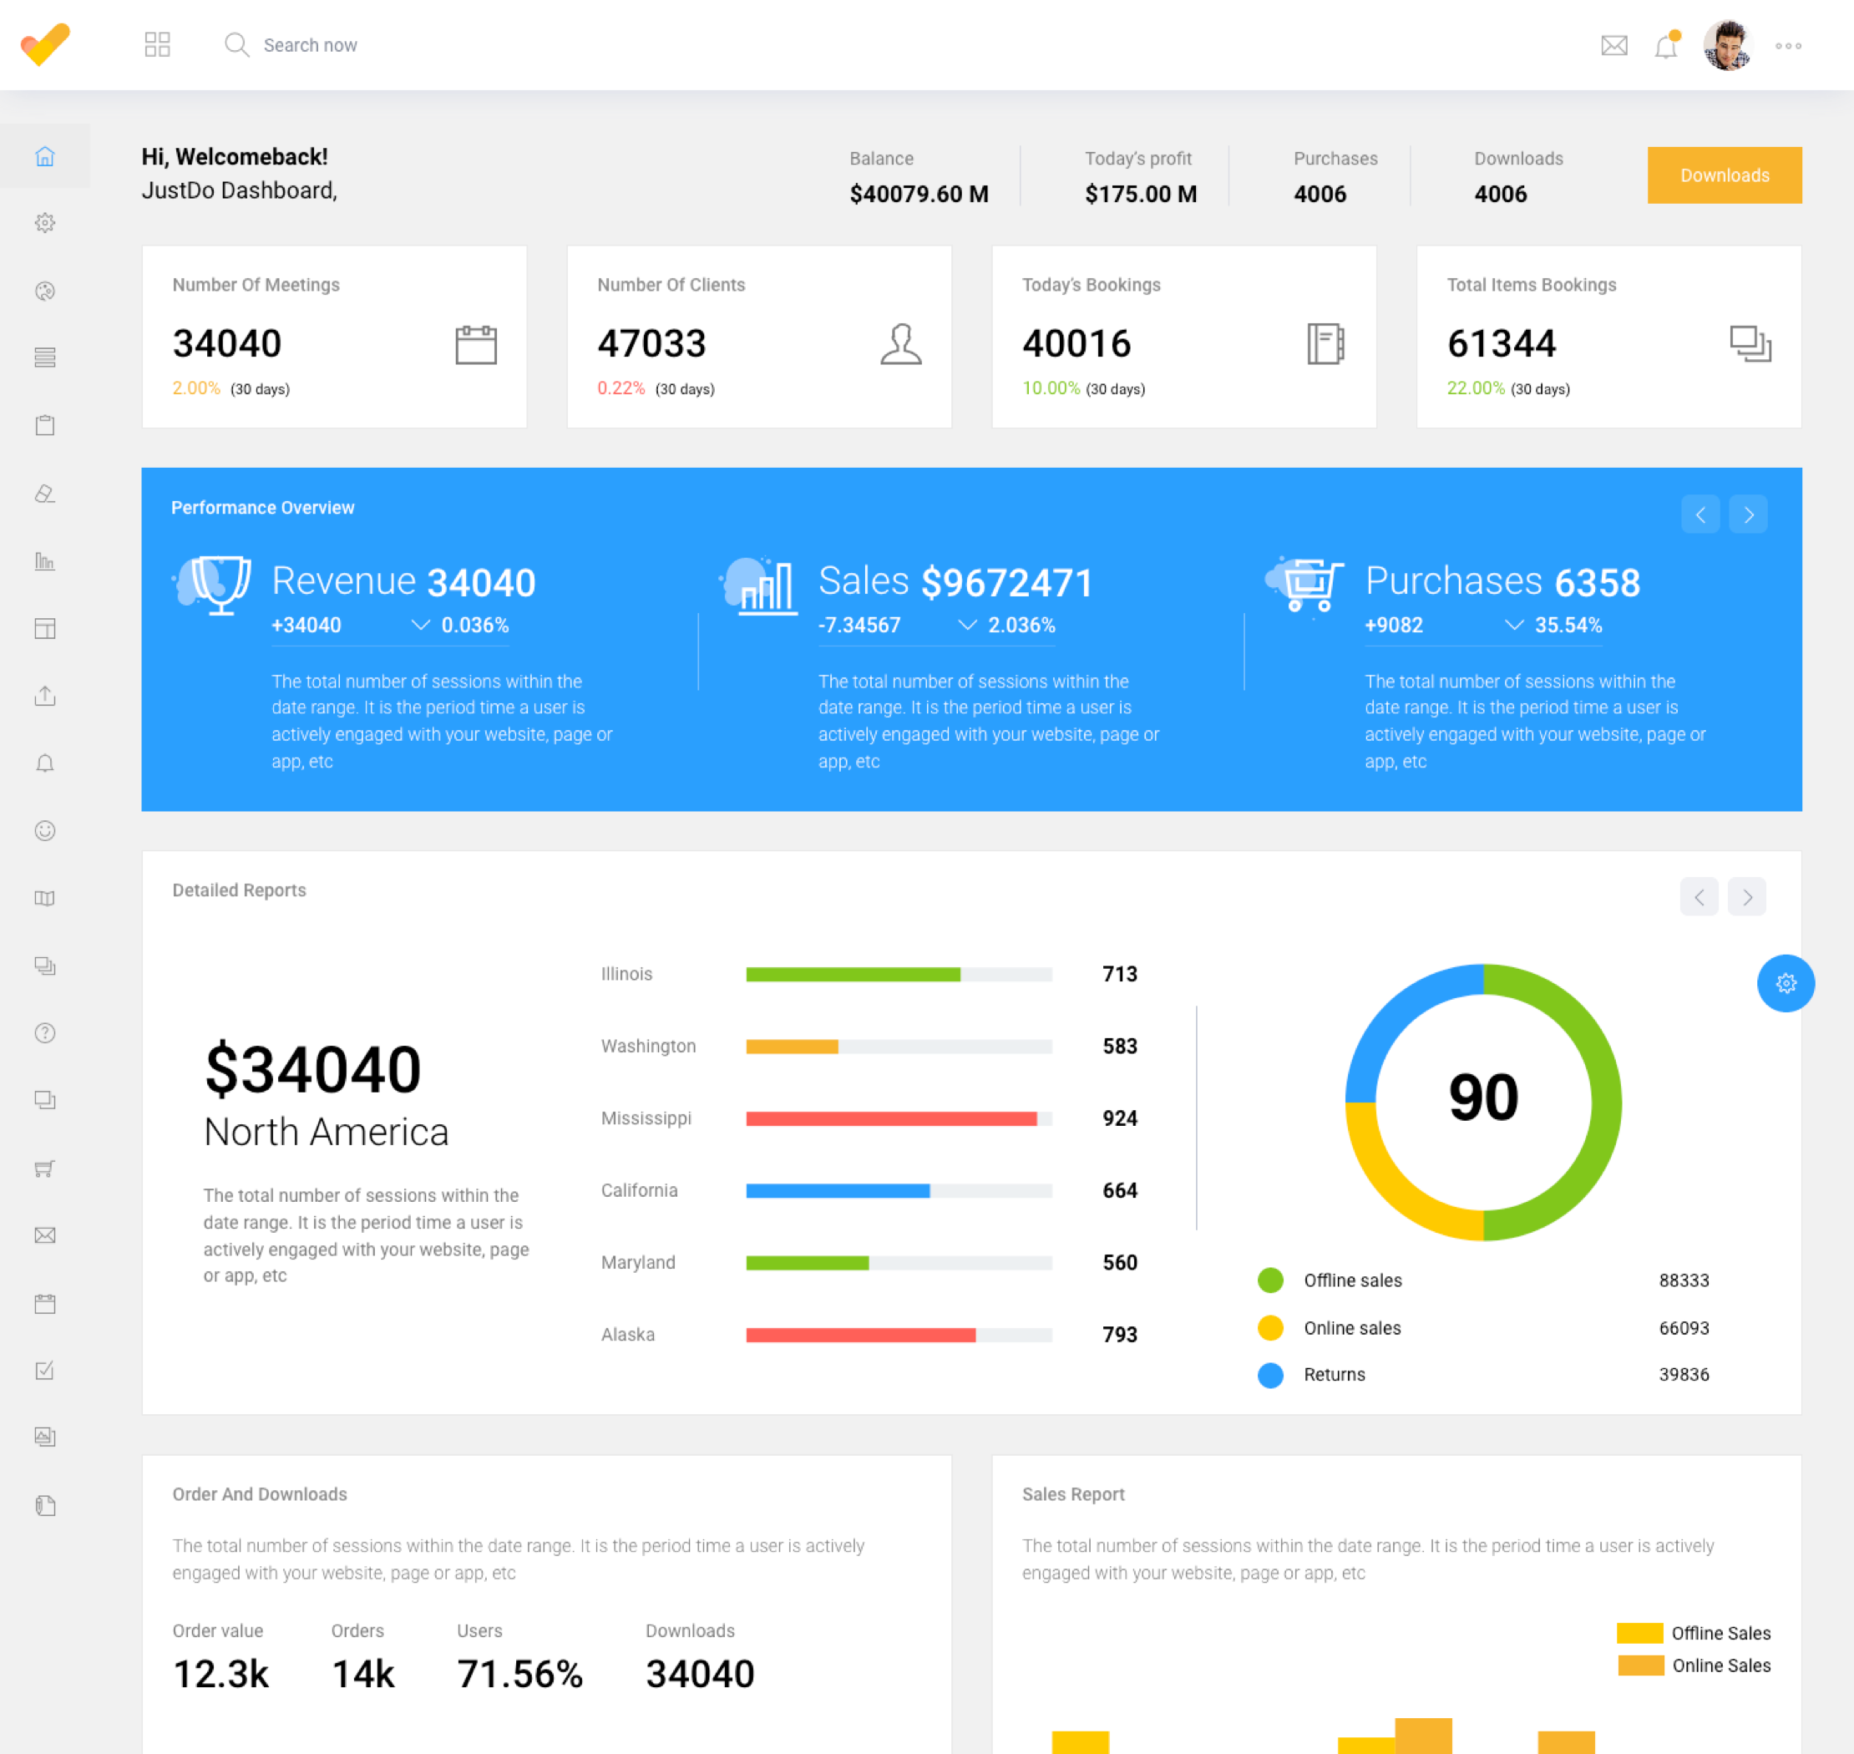Click the Search now input field
The image size is (1854, 1754).
(310, 45)
